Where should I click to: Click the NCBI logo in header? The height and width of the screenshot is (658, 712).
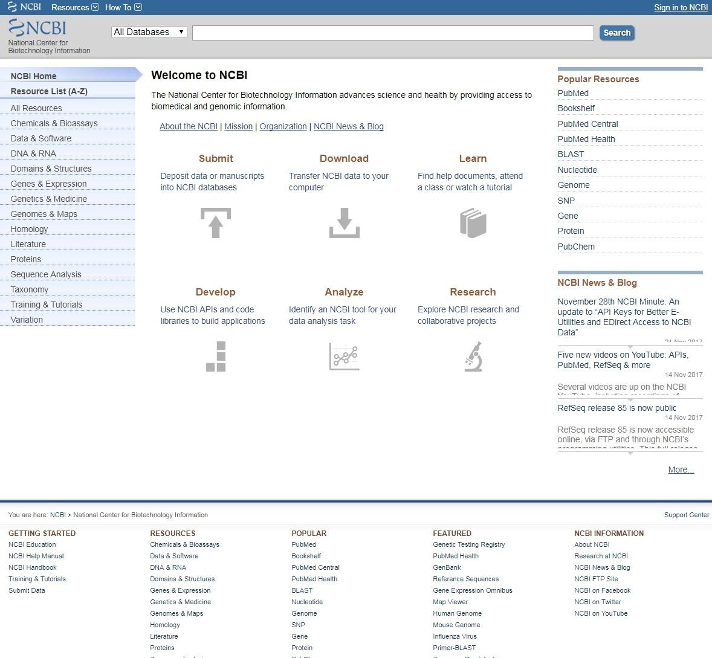coord(37,28)
